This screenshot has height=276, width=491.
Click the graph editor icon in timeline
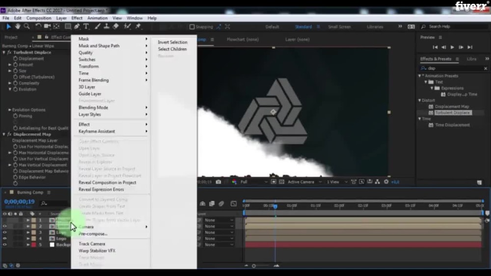(x=234, y=204)
